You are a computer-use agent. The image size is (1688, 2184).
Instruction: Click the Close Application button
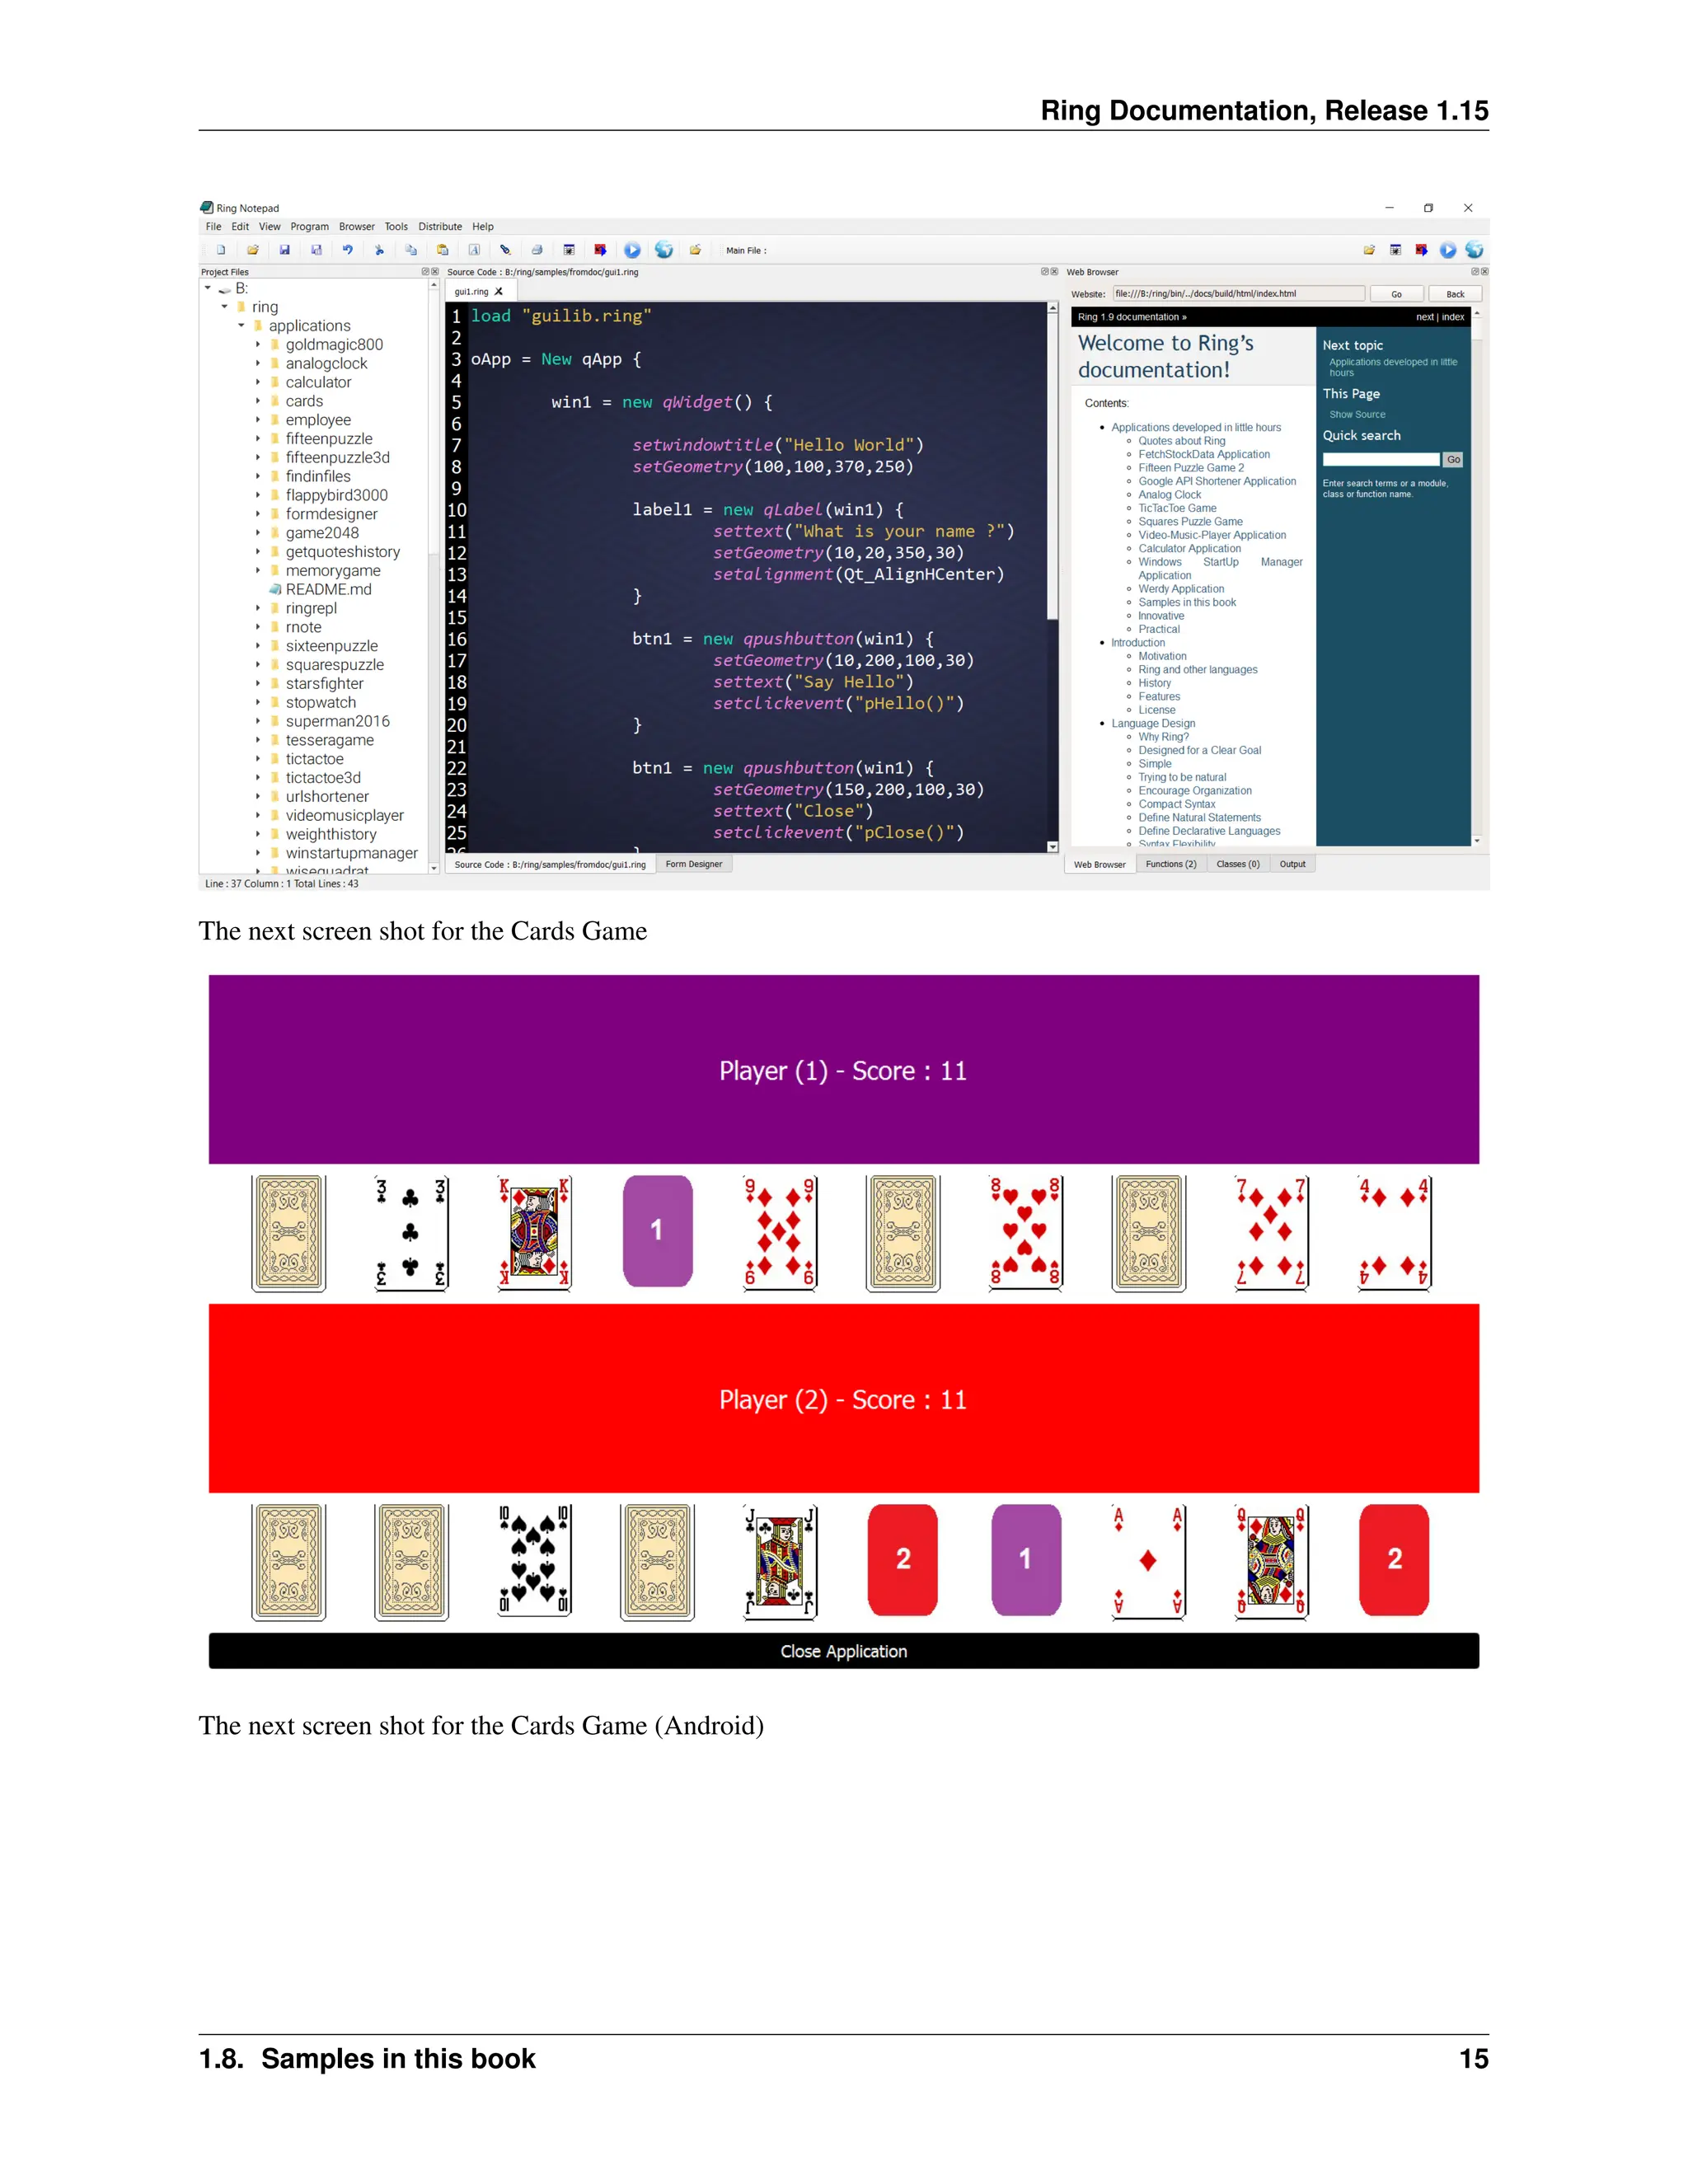coord(843,1651)
